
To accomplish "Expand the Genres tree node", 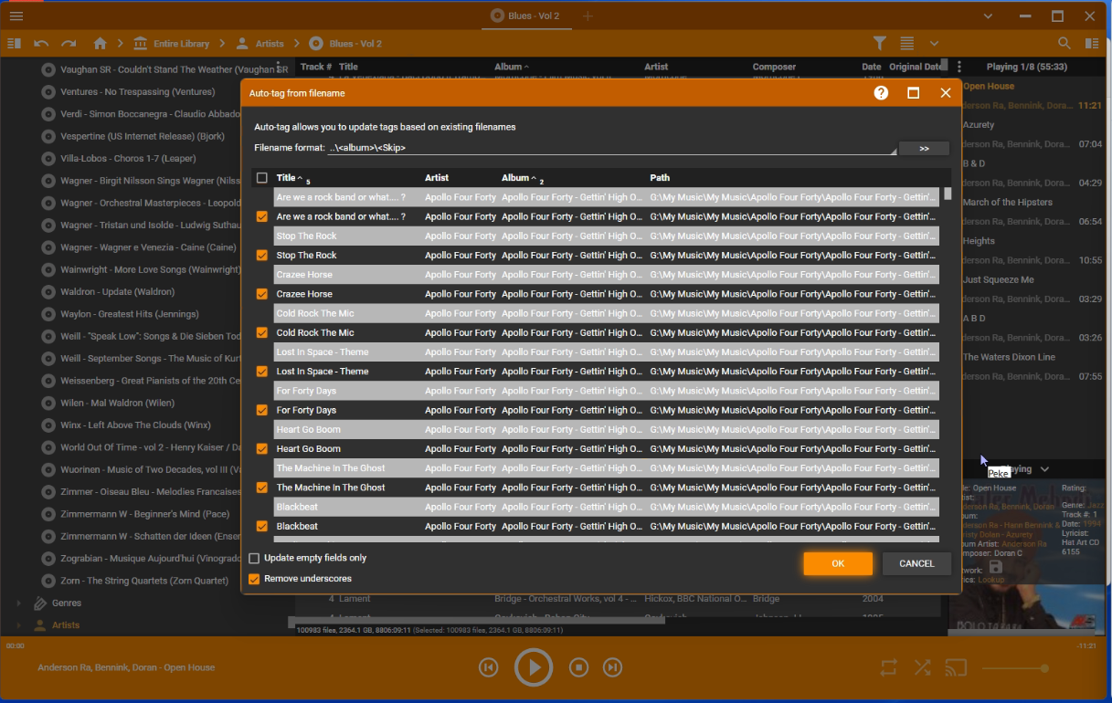I will [19, 603].
